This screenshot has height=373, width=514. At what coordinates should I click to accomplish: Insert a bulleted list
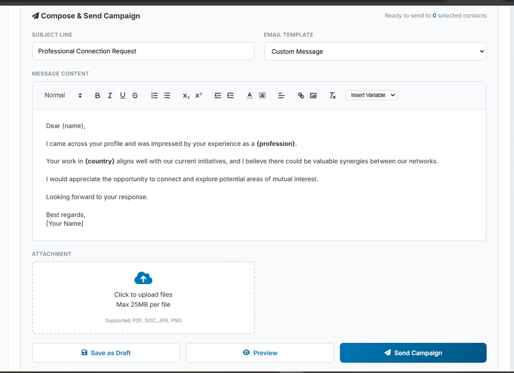click(x=167, y=96)
